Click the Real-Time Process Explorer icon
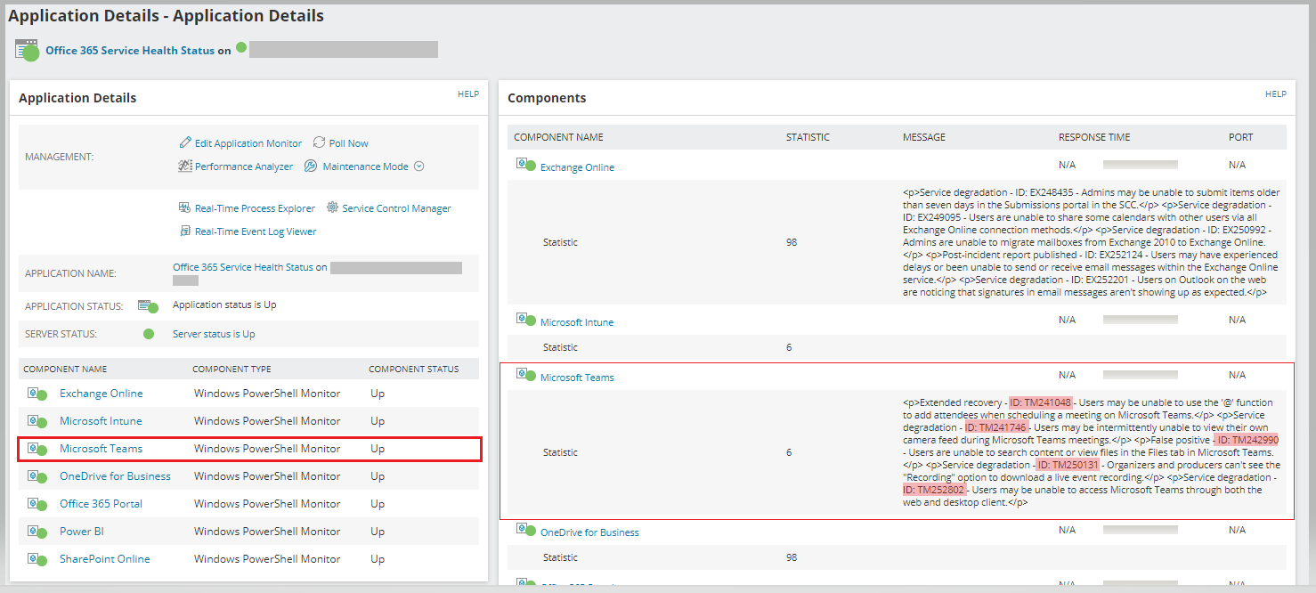The height and width of the screenshot is (593, 1316). pos(185,207)
